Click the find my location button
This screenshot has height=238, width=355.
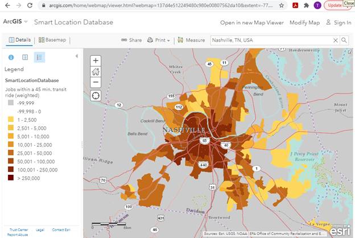click(x=96, y=96)
